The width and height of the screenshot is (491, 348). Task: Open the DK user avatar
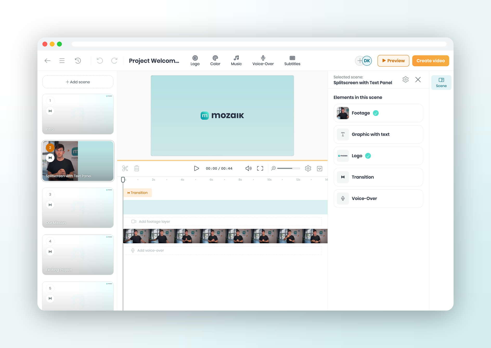pos(367,61)
